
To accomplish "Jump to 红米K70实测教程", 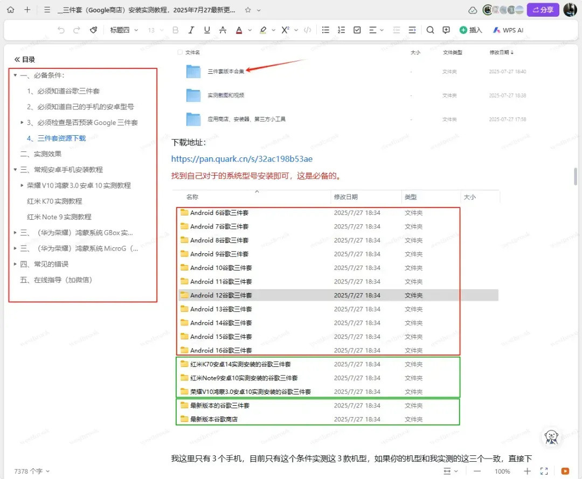I will pos(54,201).
